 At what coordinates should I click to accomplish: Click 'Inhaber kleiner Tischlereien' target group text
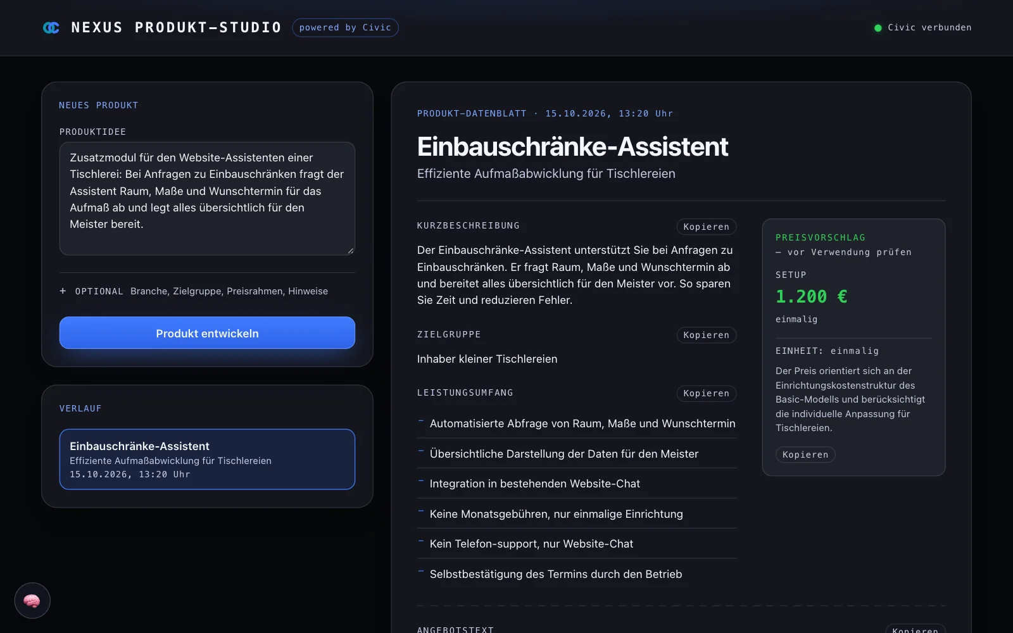(488, 359)
